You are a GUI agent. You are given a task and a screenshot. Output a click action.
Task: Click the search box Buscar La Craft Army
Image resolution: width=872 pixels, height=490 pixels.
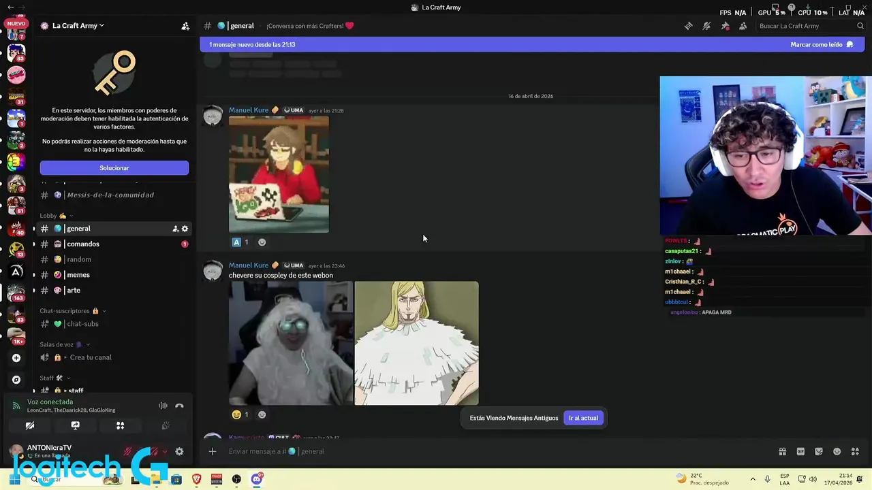coord(810,26)
